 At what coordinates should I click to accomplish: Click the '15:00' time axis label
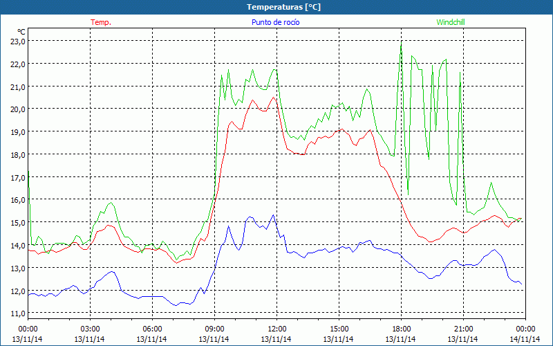339,329
